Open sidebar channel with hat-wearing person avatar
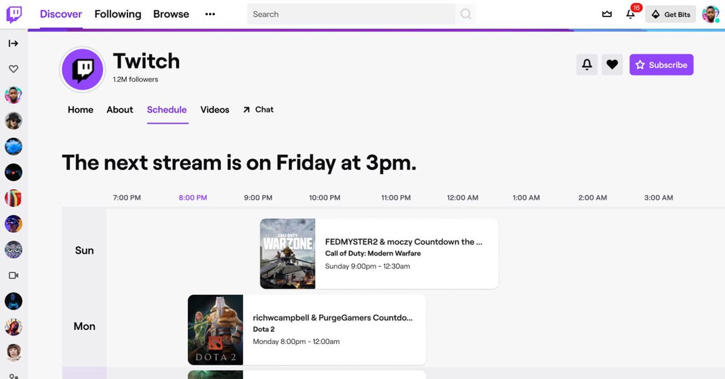The width and height of the screenshot is (725, 379). 13,121
